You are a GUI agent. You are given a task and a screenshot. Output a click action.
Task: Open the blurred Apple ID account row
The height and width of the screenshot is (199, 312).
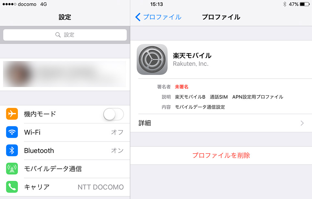(x=65, y=74)
